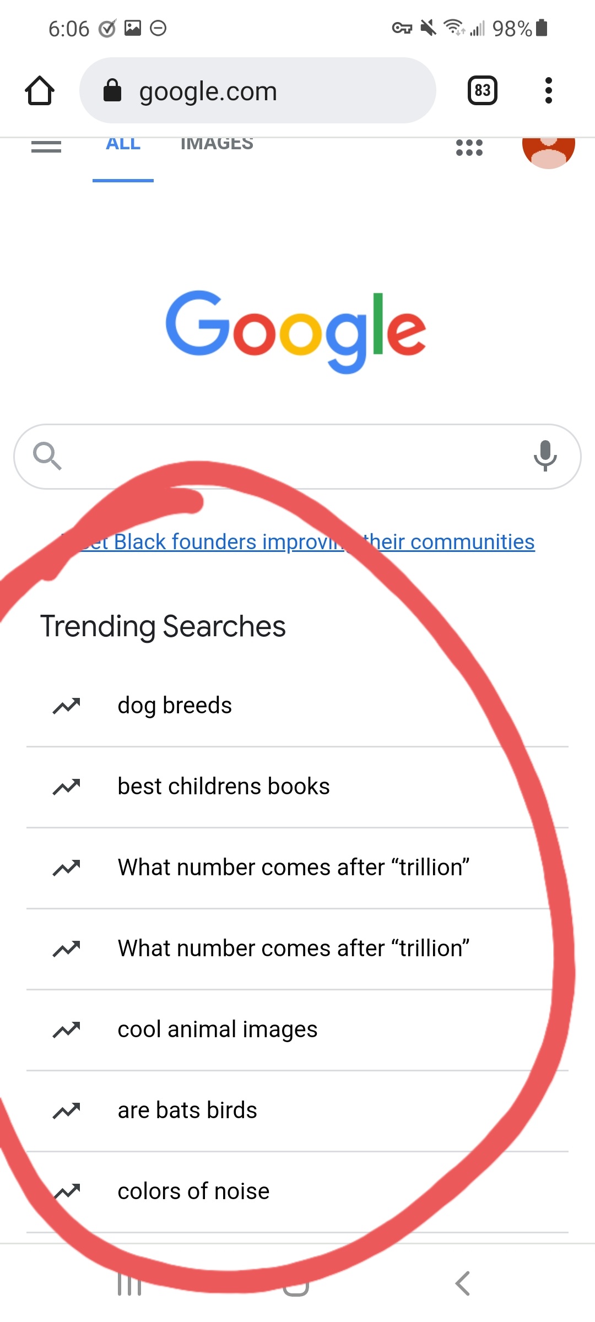This screenshot has height=1322, width=595.
Task: Tap the back arrow in bottom navigation
Action: [462, 1282]
